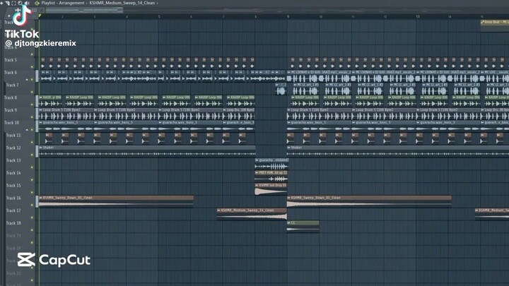Click the Playlist title menu
Image resolution: width=509 pixels, height=286 pixels.
click(49, 4)
